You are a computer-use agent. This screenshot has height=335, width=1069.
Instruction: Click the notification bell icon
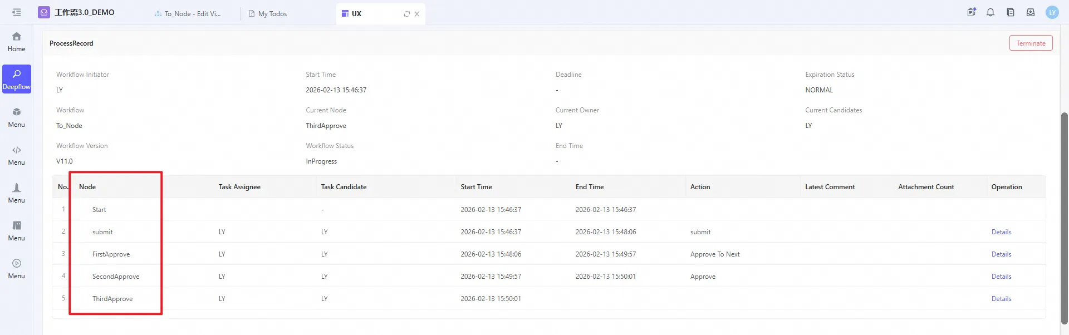coord(990,12)
